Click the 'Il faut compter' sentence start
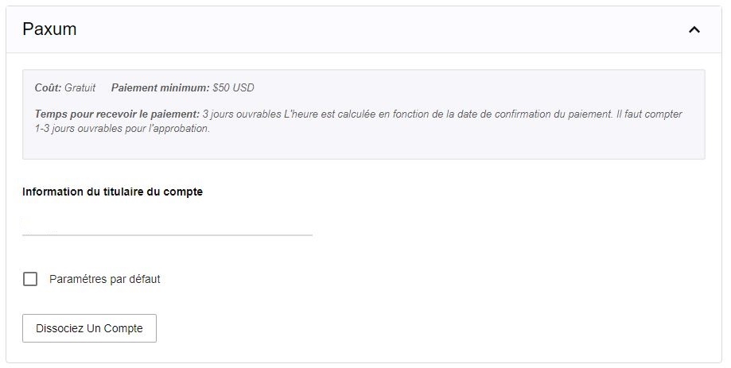This screenshot has height=368, width=731. point(648,114)
